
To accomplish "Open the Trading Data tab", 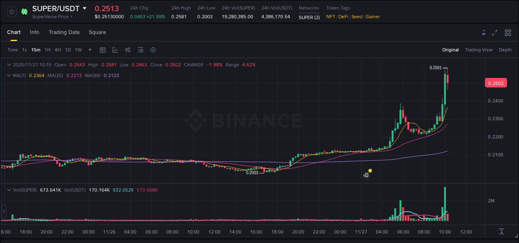I will tap(64, 32).
